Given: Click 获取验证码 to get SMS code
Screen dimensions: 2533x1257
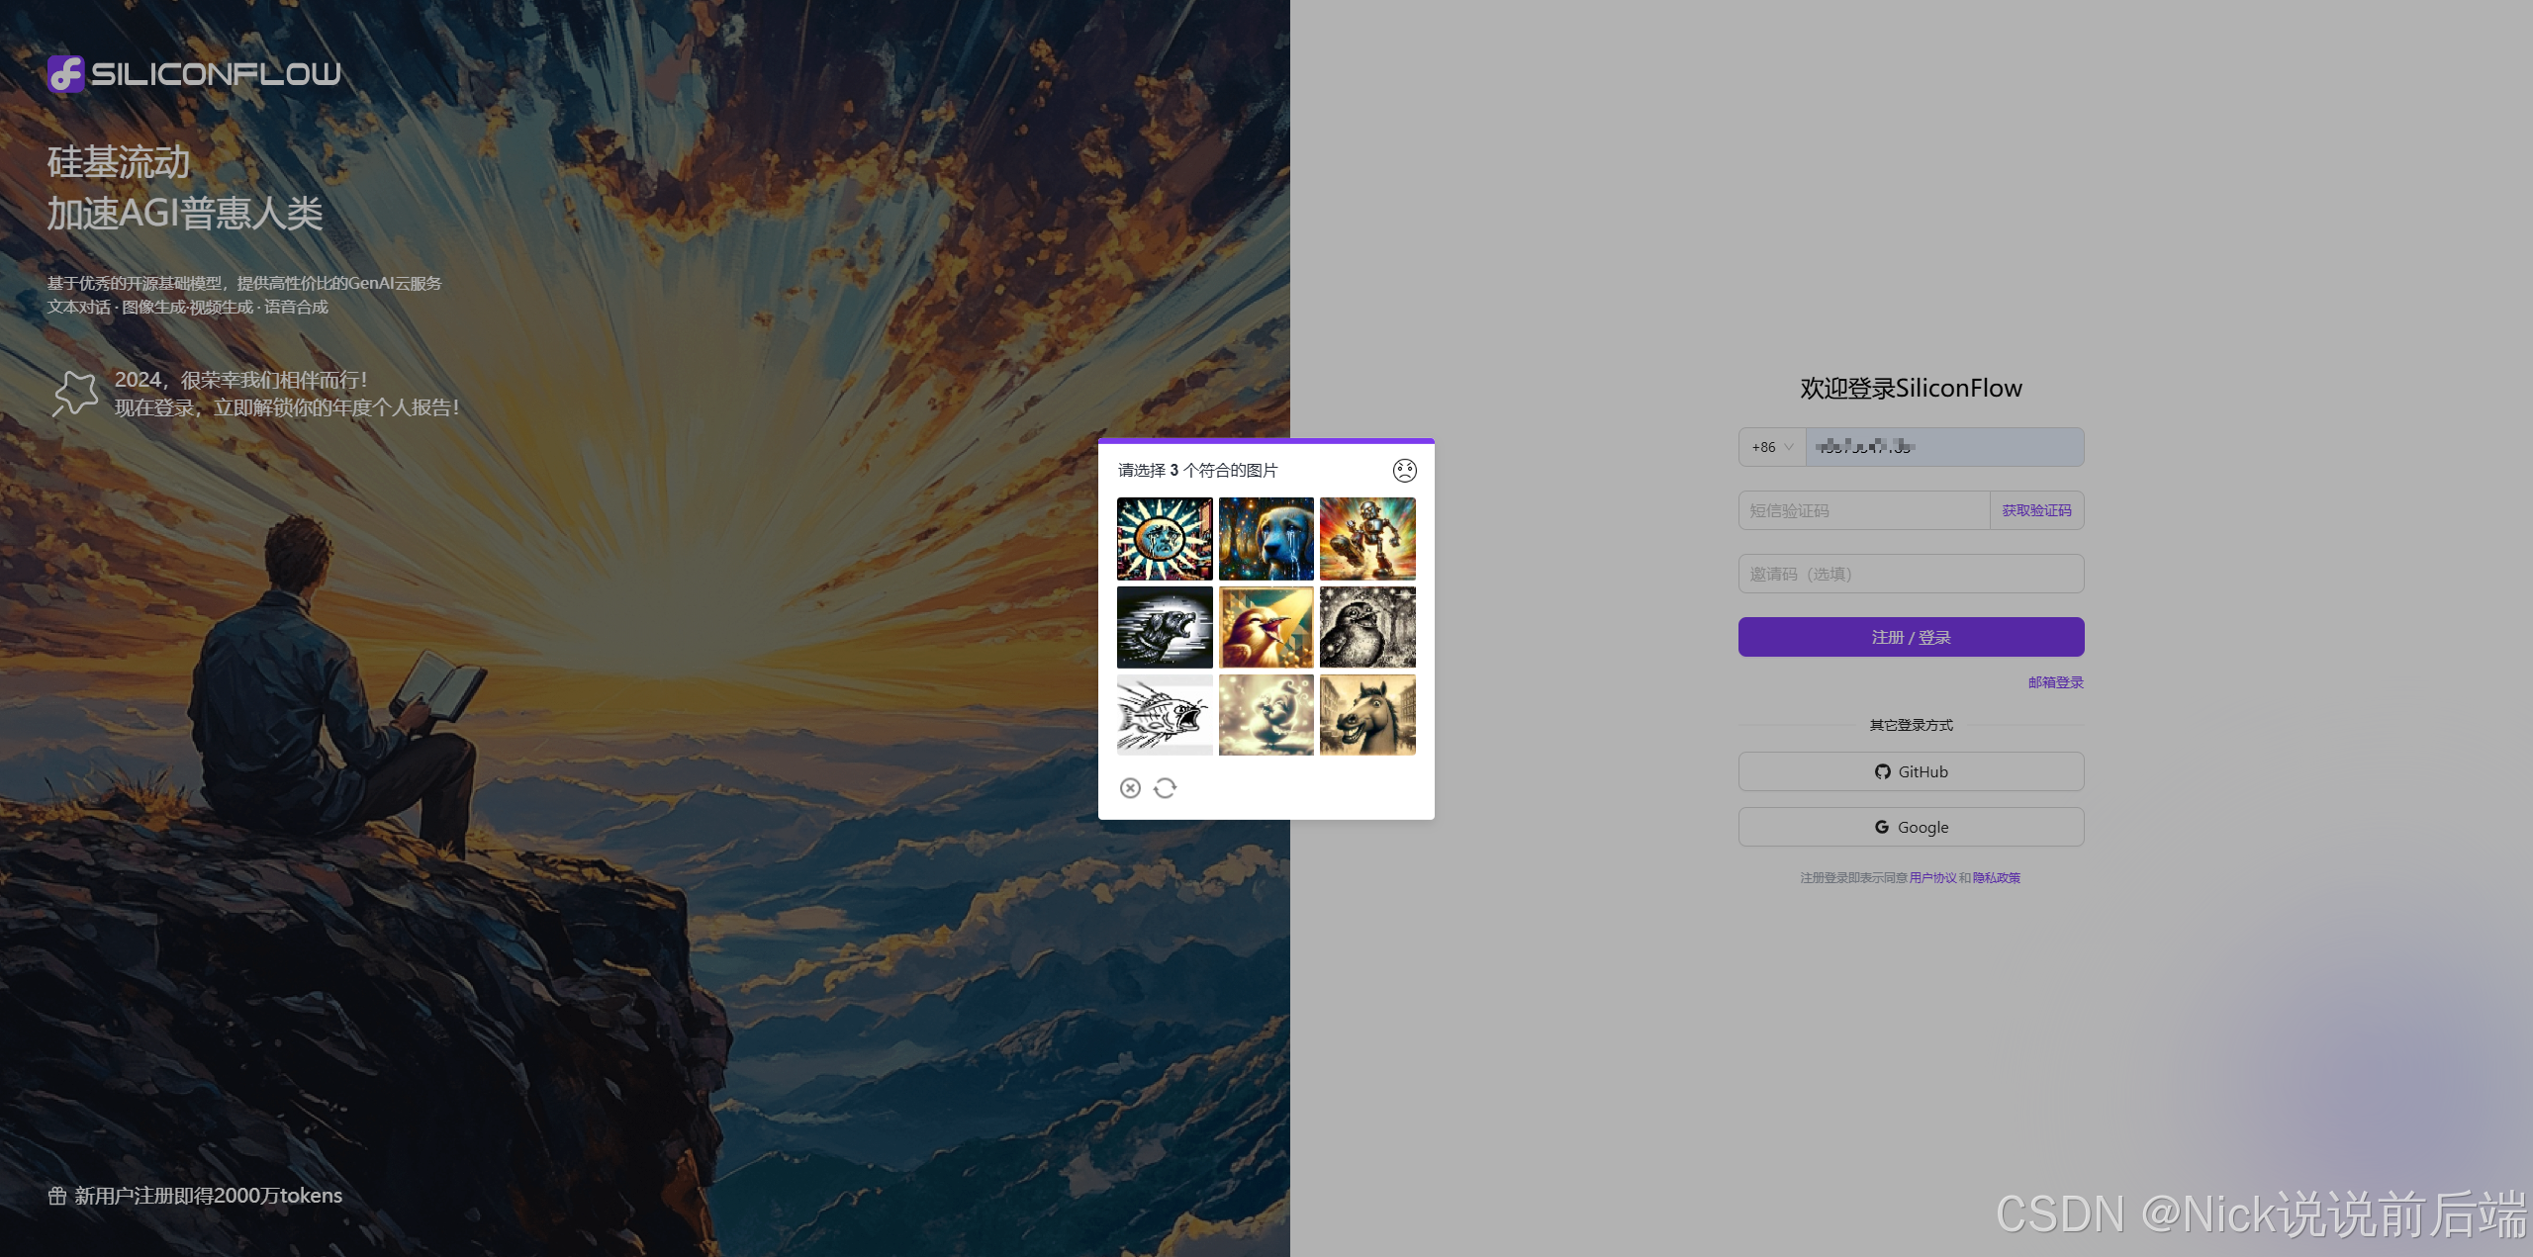Looking at the screenshot, I should coord(2036,510).
